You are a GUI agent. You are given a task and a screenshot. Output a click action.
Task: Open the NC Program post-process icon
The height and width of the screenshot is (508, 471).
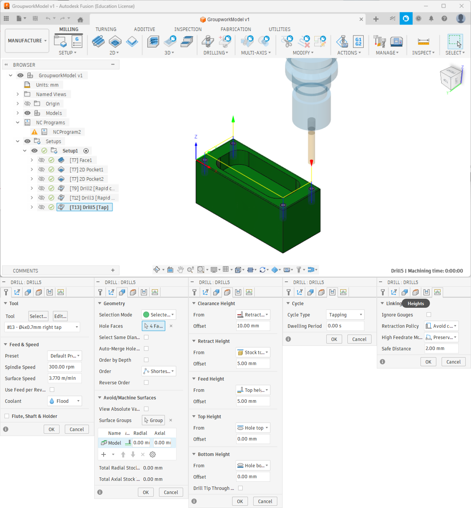[77, 41]
